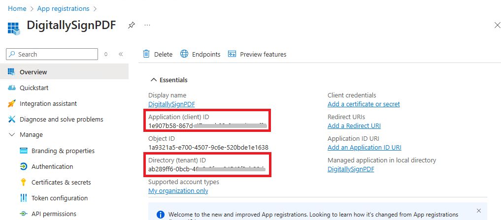Click the Token configuration bars icon
Viewport: 501px width, 220px height.
(x=23, y=198)
